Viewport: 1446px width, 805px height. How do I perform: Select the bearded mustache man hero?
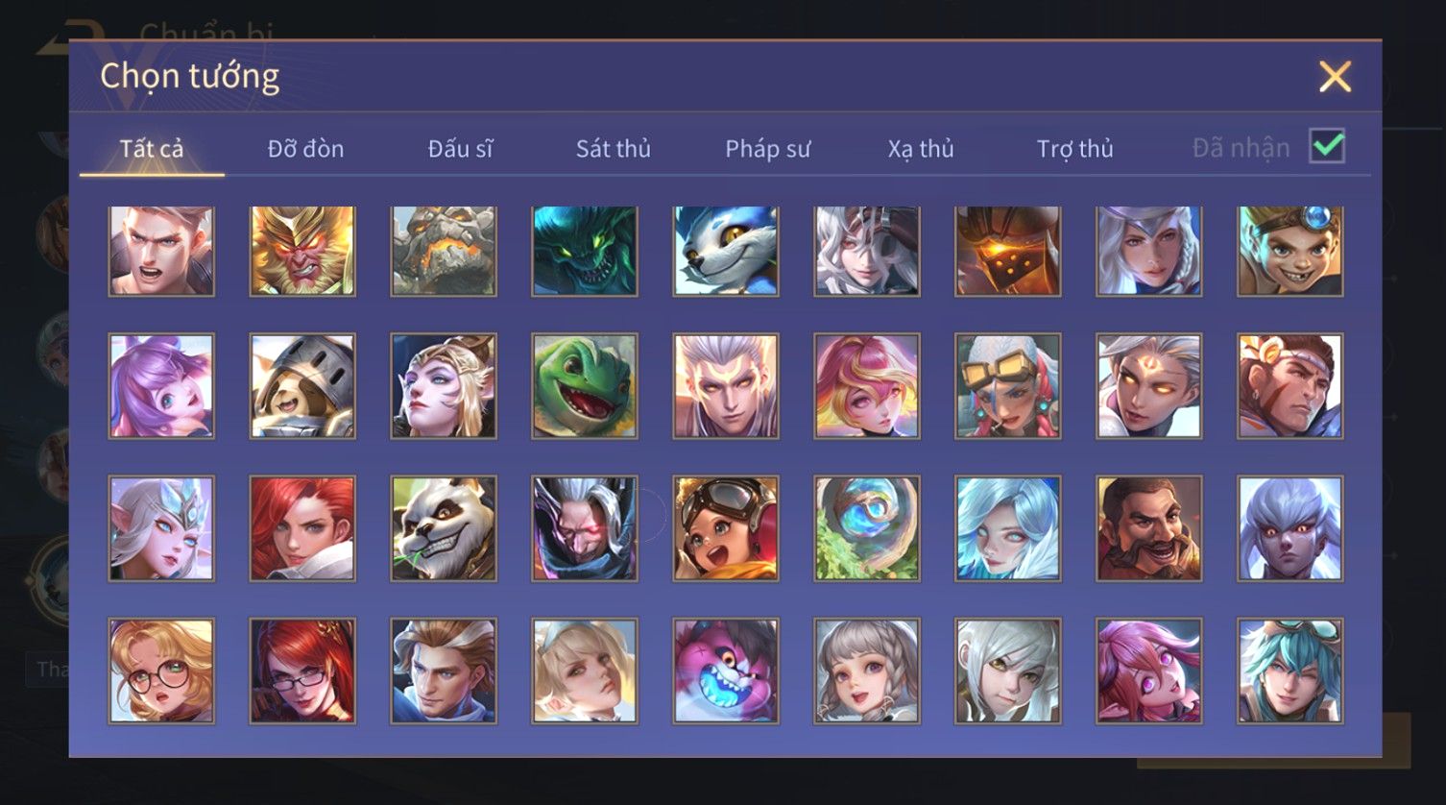coord(1149,528)
